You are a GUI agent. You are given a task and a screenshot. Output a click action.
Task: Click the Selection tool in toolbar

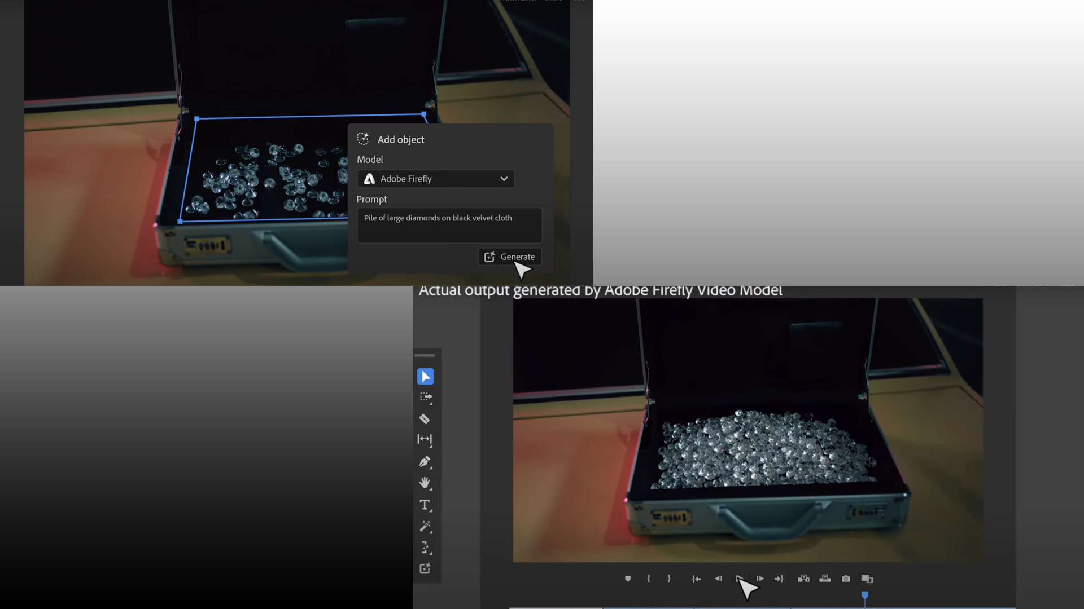pyautogui.click(x=425, y=376)
